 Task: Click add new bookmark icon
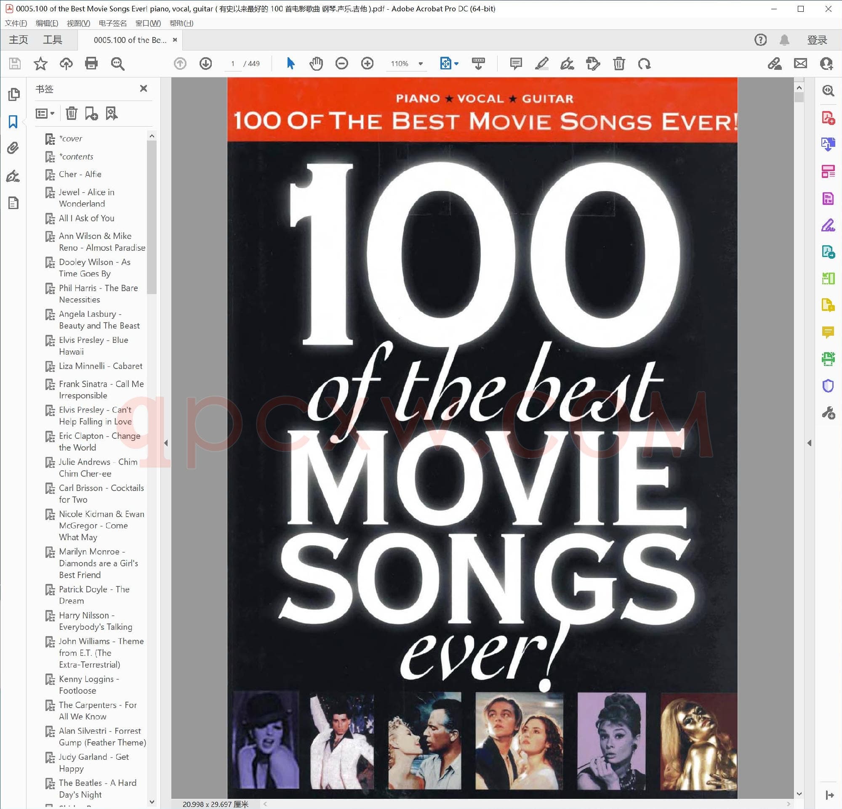(91, 113)
